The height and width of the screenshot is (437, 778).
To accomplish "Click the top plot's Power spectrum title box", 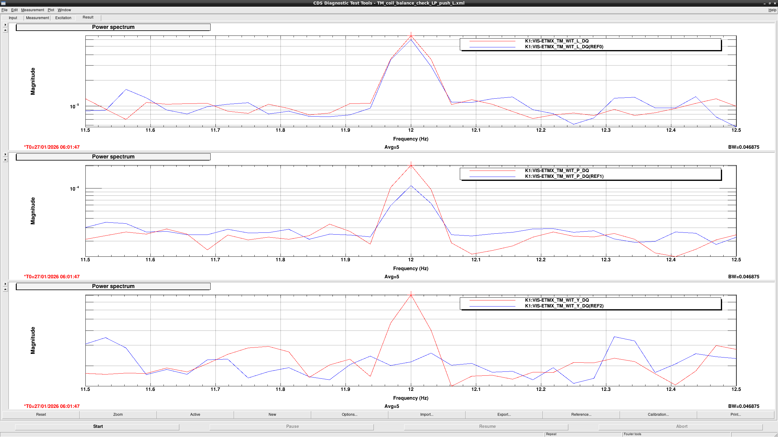I will [113, 27].
